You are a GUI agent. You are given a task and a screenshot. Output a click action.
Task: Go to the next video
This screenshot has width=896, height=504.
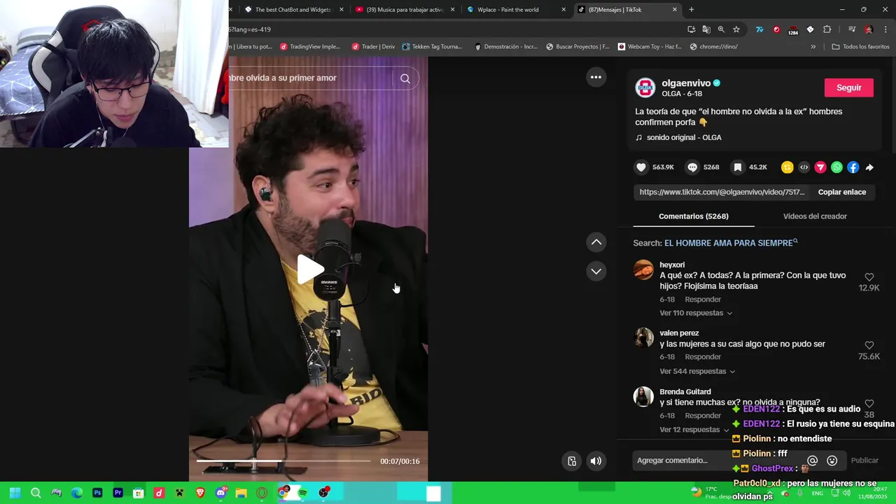tap(596, 271)
